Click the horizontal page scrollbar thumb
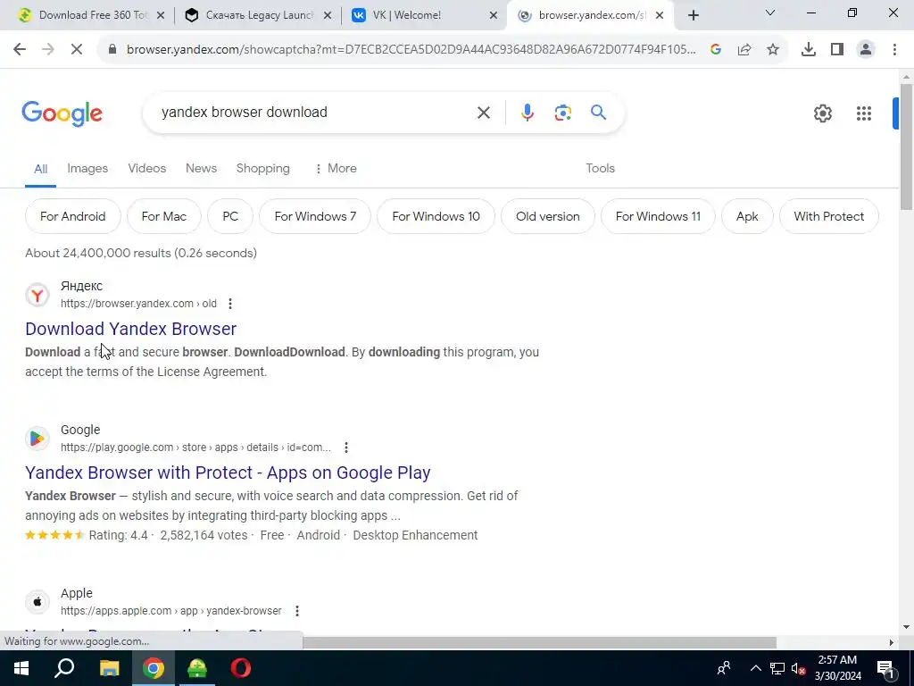This screenshot has height=686, width=914. [539, 642]
